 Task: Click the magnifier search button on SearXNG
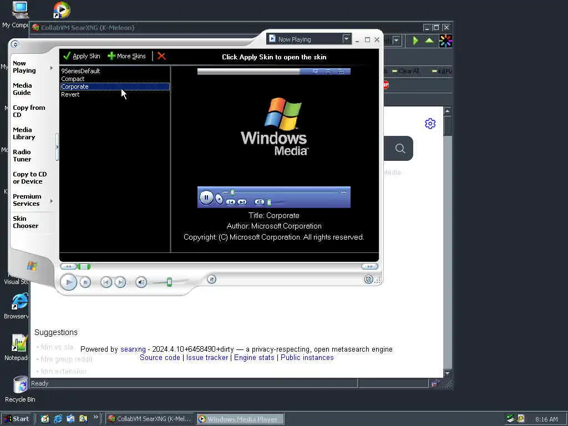pos(400,148)
